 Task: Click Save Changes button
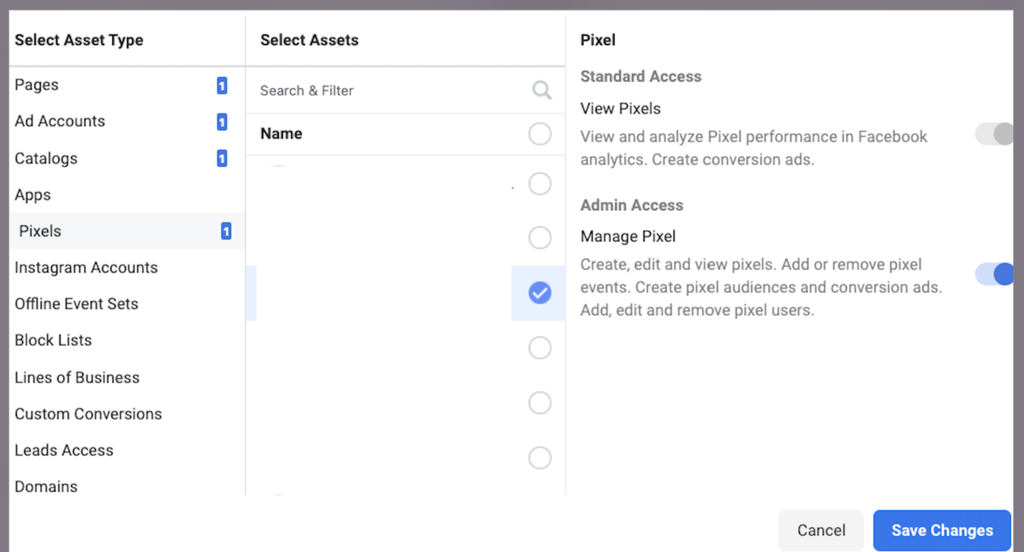click(942, 530)
